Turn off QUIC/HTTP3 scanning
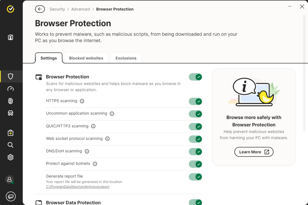308x205 pixels. coord(196,126)
